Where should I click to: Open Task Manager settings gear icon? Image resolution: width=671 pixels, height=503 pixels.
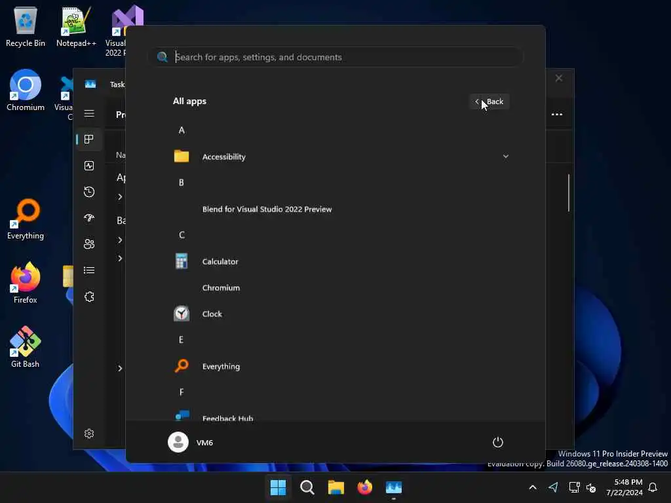(89, 434)
